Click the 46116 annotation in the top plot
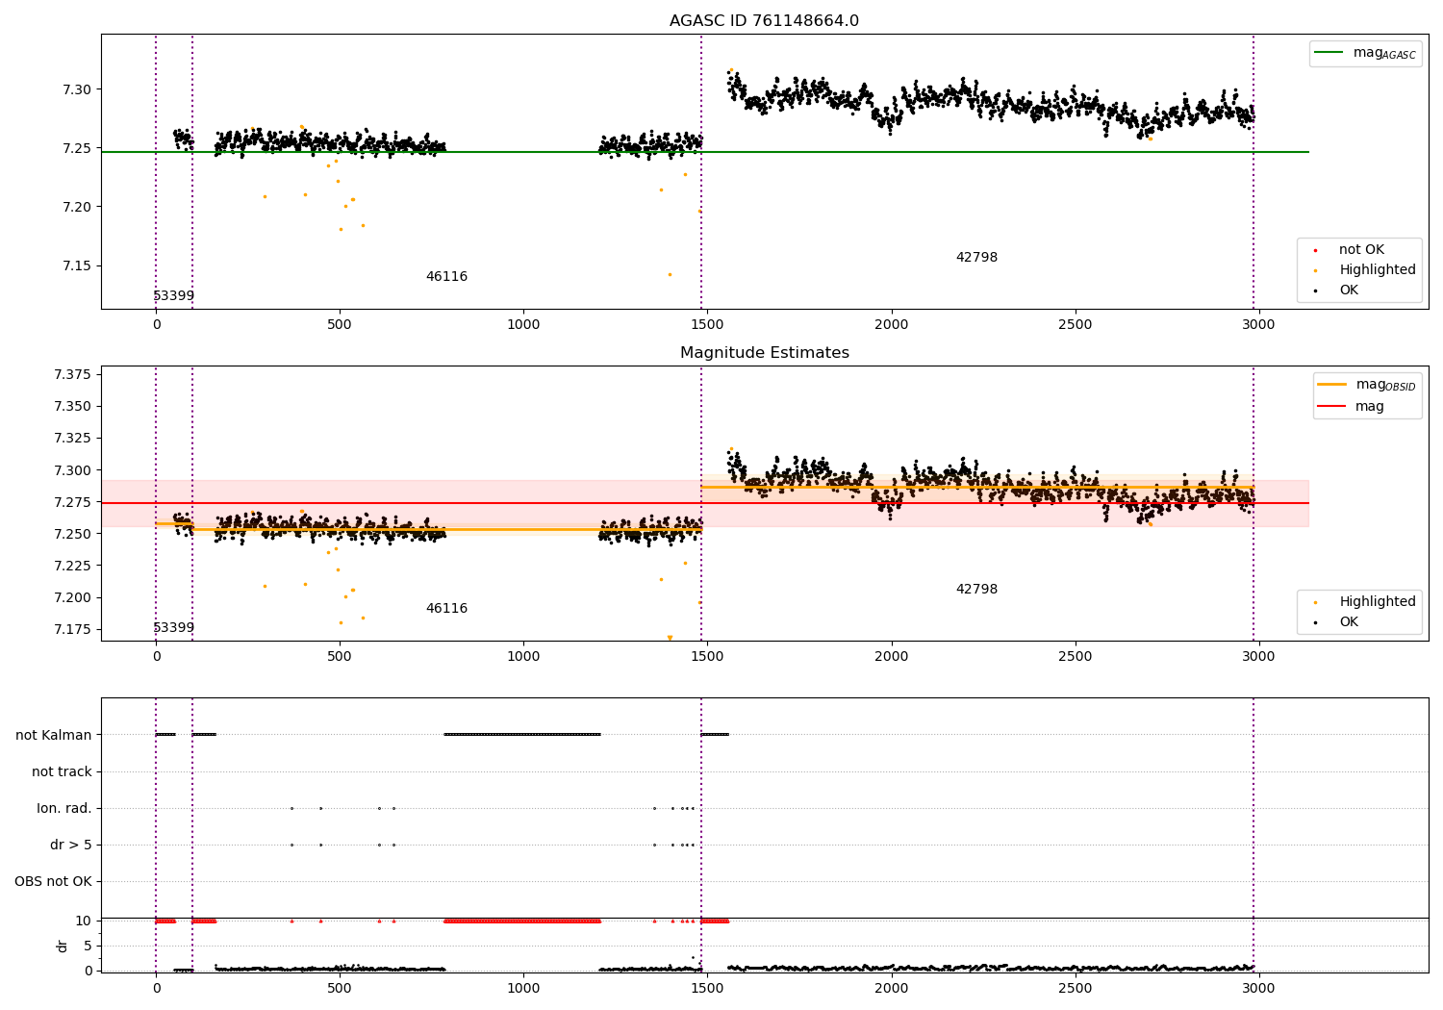This screenshot has width=1443, height=1010. tap(446, 277)
